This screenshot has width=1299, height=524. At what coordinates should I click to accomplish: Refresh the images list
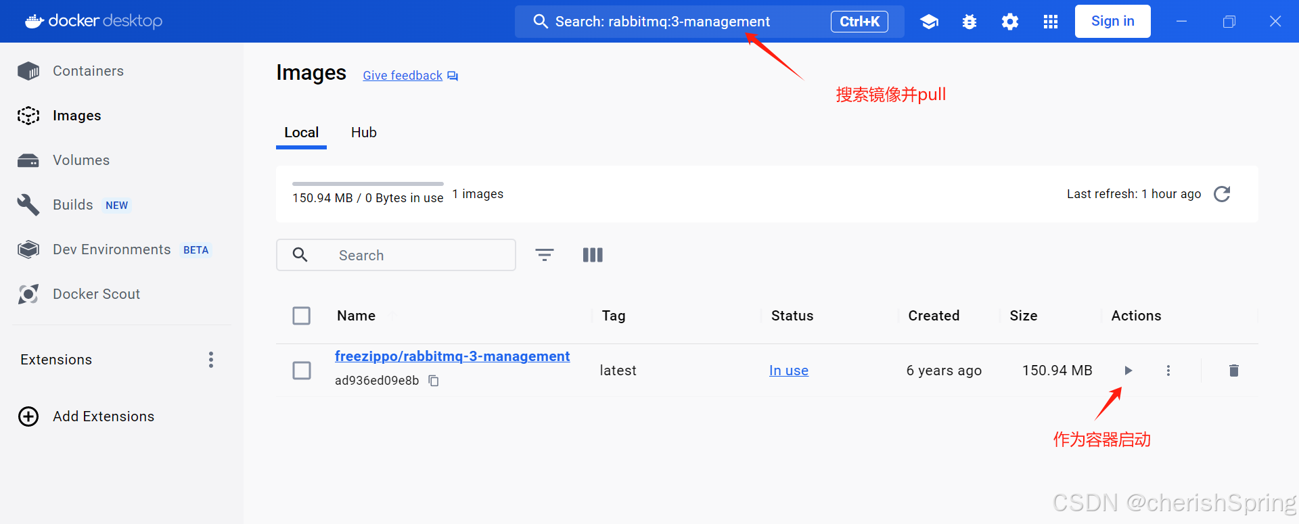(x=1222, y=194)
